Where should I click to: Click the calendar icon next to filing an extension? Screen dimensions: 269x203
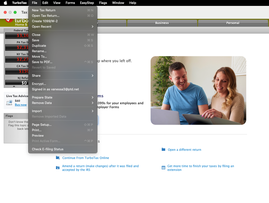click(163, 167)
